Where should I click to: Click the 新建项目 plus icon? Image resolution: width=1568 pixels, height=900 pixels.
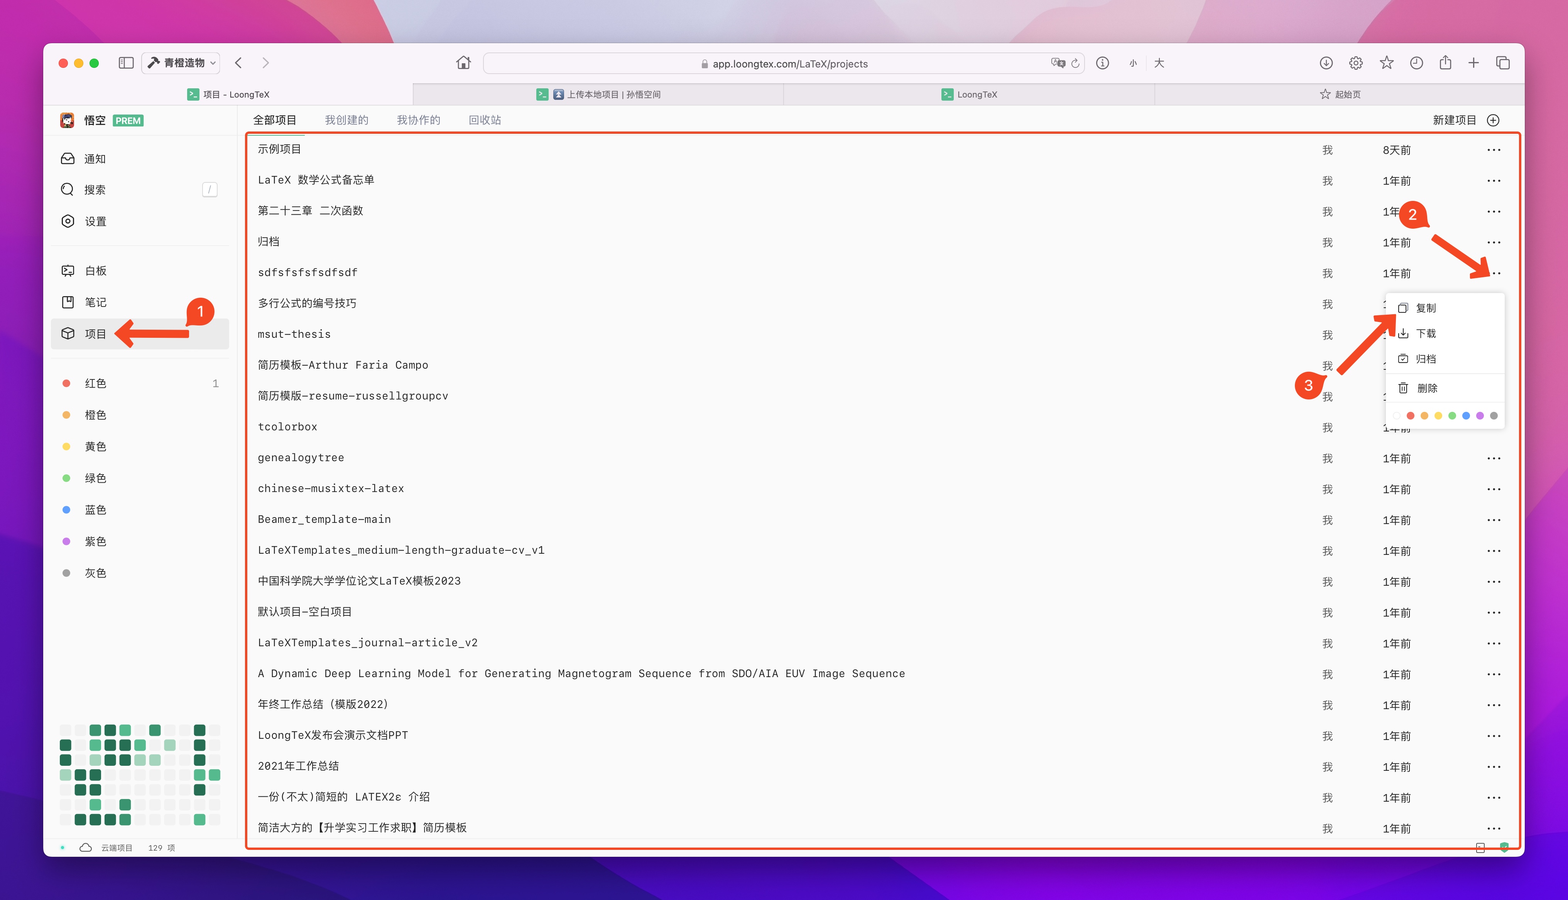pos(1493,120)
